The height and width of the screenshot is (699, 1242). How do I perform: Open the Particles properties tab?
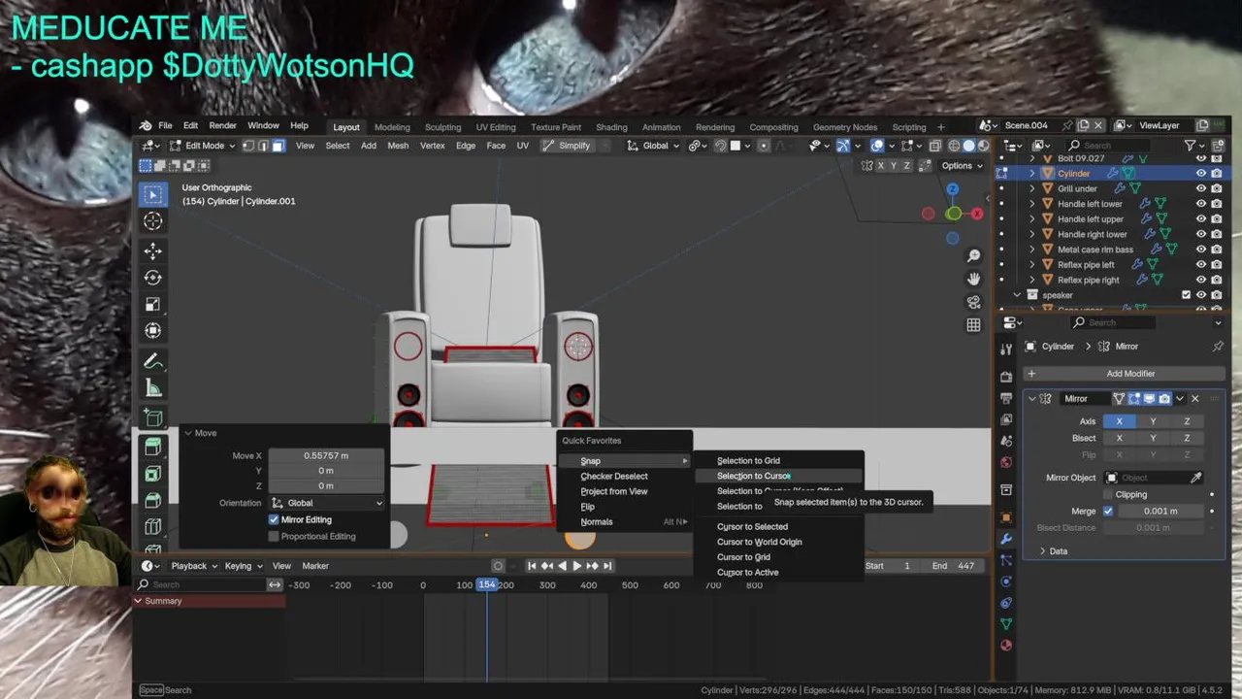[x=1006, y=560]
